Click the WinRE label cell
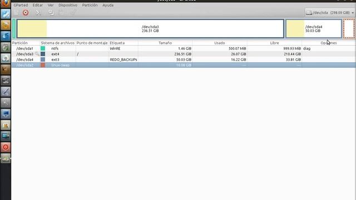The image size is (356, 200). pyautogui.click(x=115, y=48)
